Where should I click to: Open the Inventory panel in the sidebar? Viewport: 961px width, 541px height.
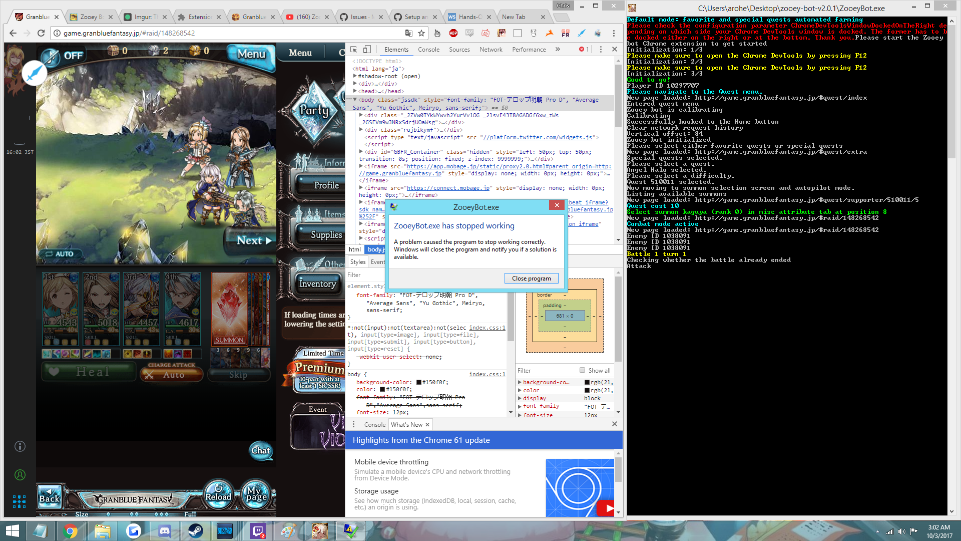[x=318, y=284]
